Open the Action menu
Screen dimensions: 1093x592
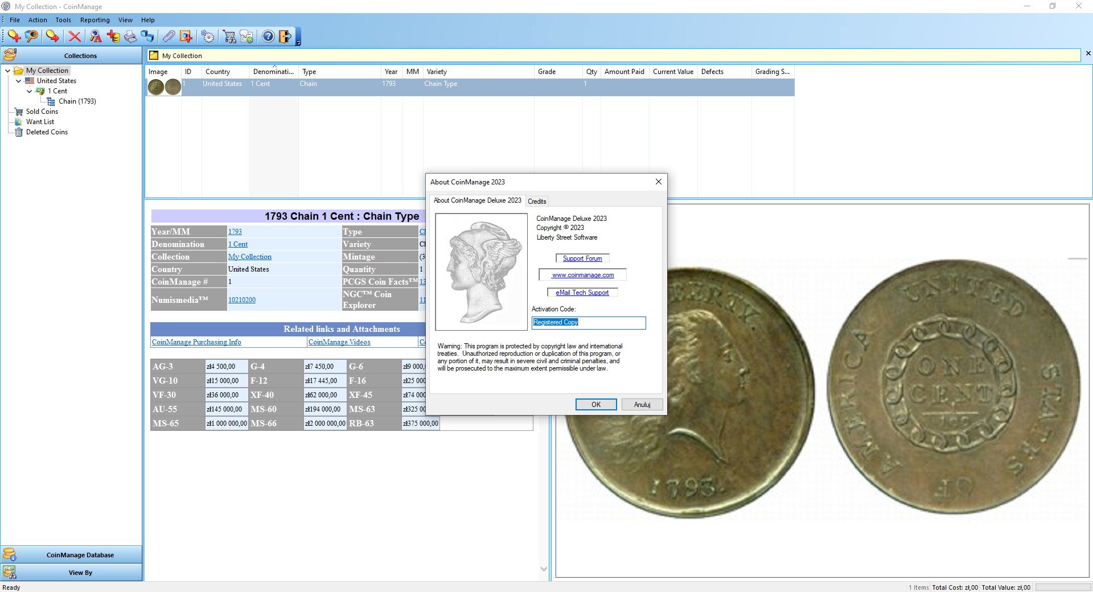(38, 20)
